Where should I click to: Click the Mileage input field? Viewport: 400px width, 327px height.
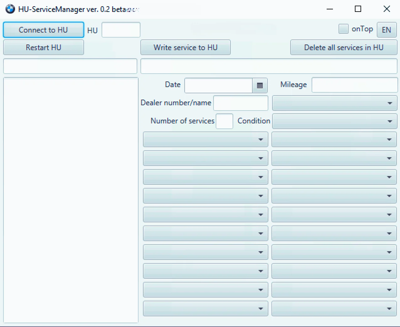[x=354, y=85]
